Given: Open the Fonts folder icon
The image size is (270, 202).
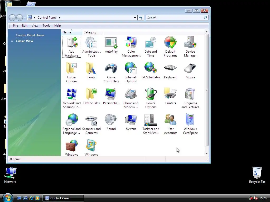Looking at the screenshot, I should [x=91, y=70].
